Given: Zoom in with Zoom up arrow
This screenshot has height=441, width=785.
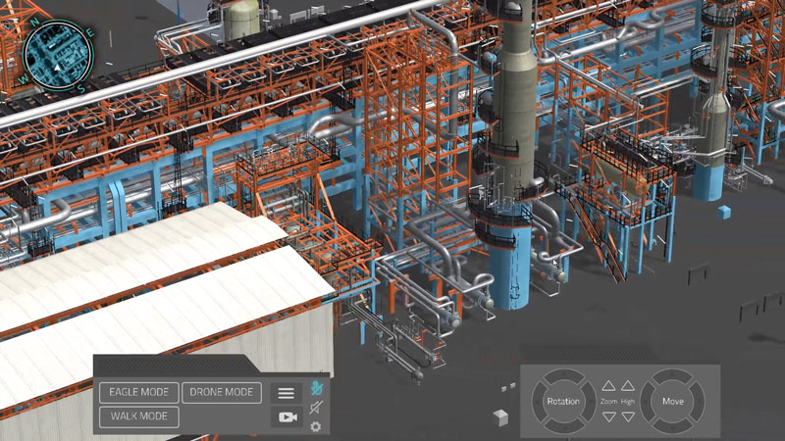Looking at the screenshot, I should point(608,385).
